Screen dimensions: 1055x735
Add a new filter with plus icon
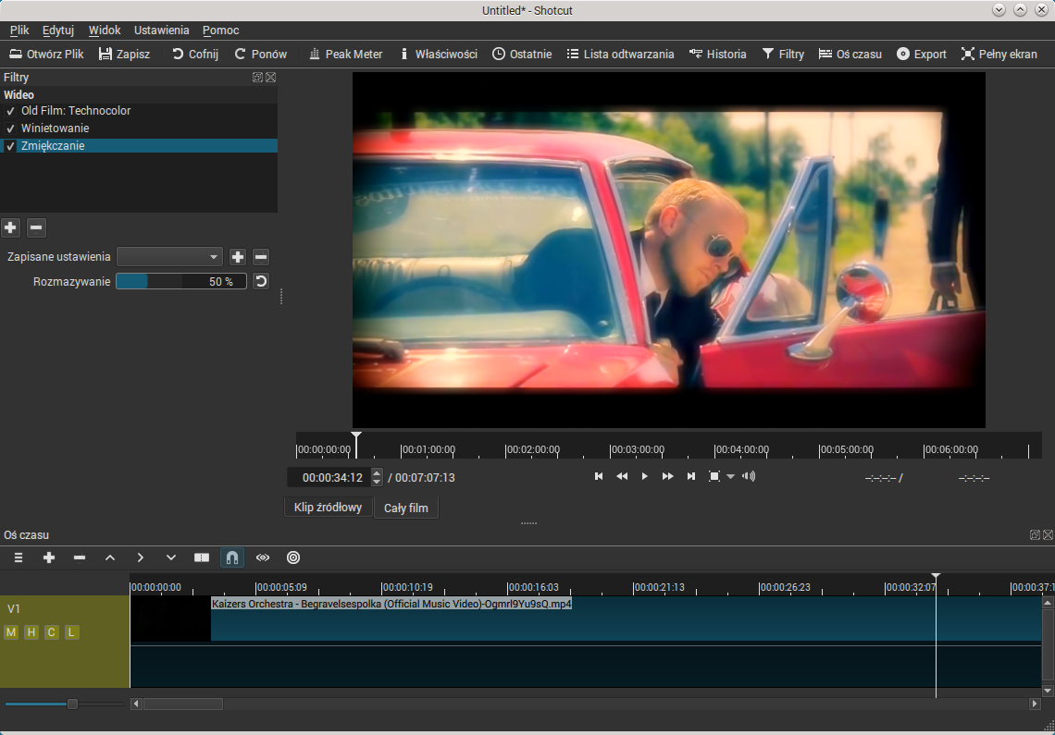tap(10, 228)
